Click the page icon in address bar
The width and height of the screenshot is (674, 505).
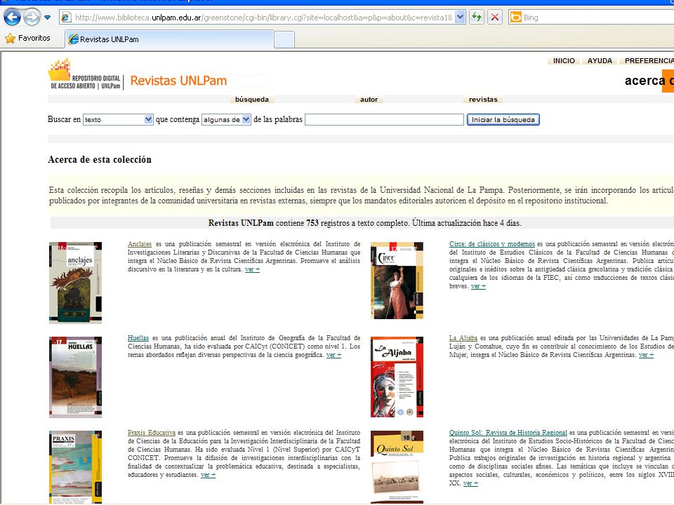[66, 18]
